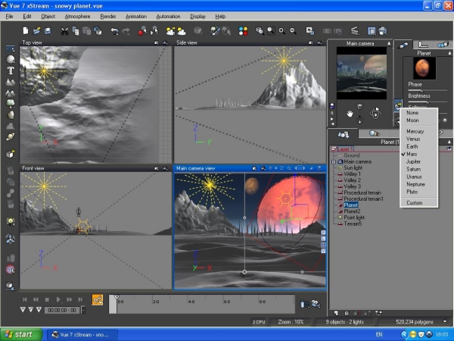Click the zoom in magnifier icon

click(x=281, y=31)
